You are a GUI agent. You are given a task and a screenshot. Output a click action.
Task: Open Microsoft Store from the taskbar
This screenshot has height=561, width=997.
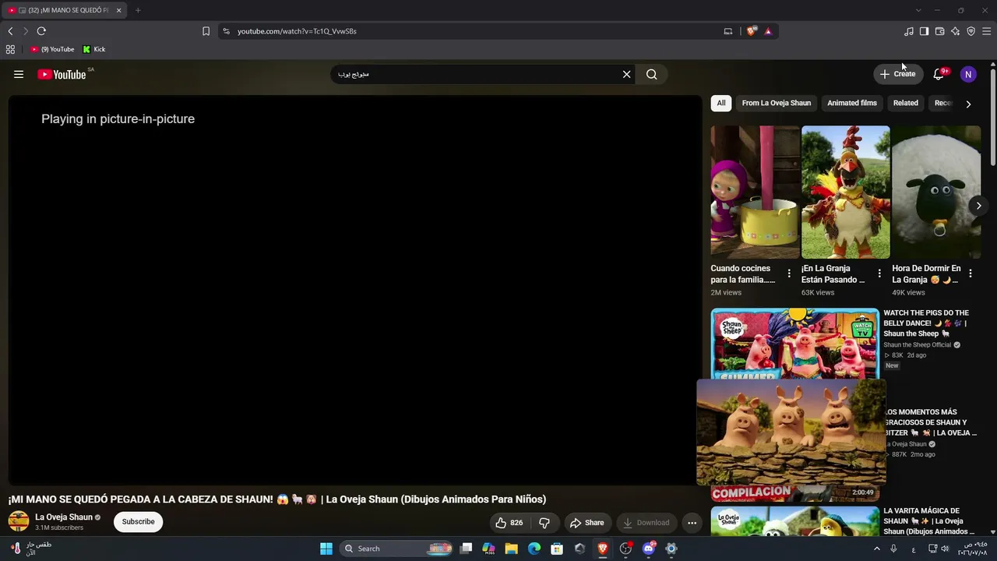point(557,549)
